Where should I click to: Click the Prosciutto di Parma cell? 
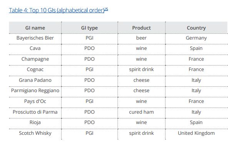coord(35,112)
